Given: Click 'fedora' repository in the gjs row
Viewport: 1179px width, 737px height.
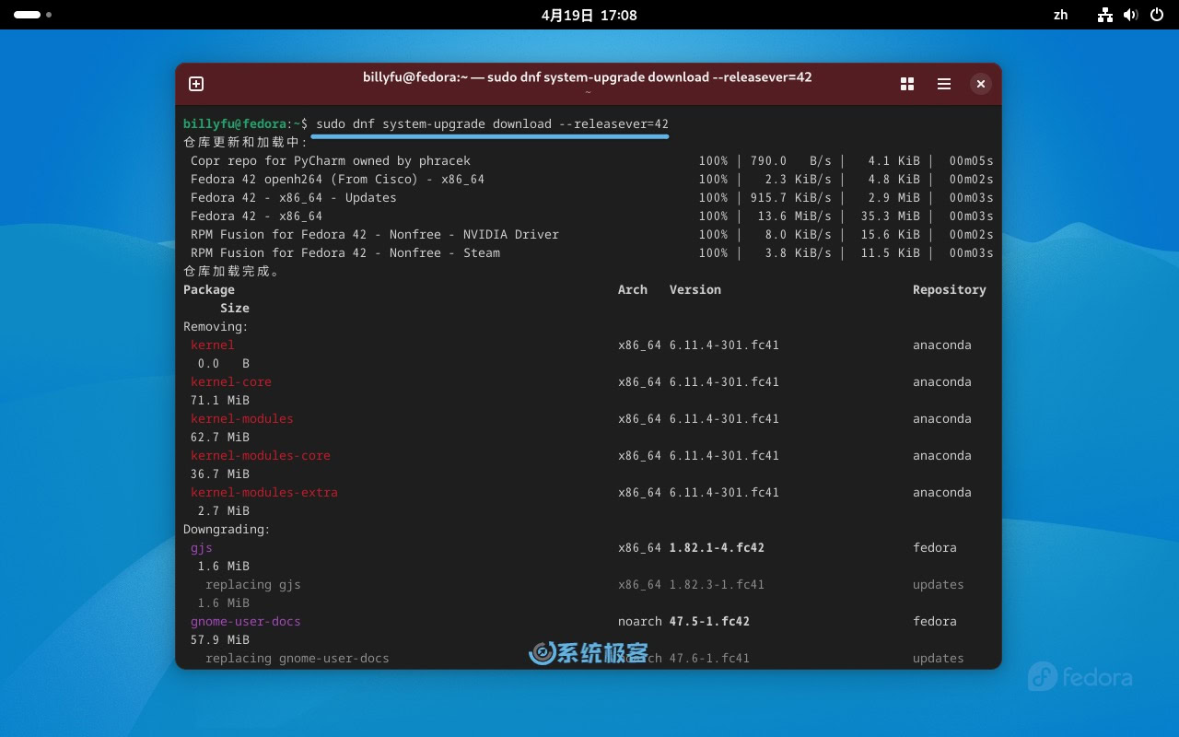Looking at the screenshot, I should (935, 547).
